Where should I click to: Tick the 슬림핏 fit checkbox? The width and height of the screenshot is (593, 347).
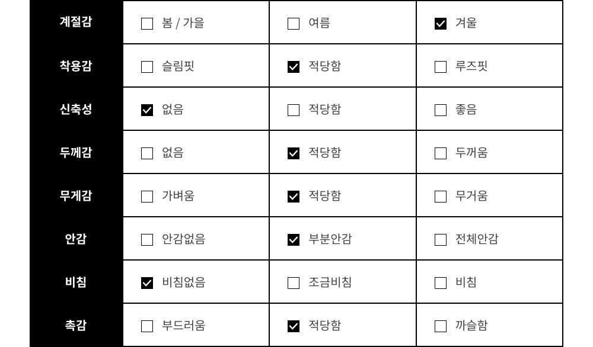[146, 67]
